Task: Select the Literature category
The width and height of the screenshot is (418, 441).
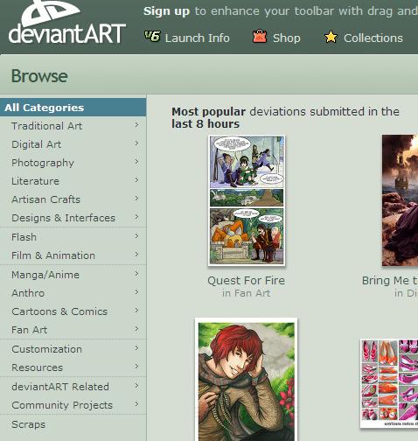Action: click(x=35, y=181)
